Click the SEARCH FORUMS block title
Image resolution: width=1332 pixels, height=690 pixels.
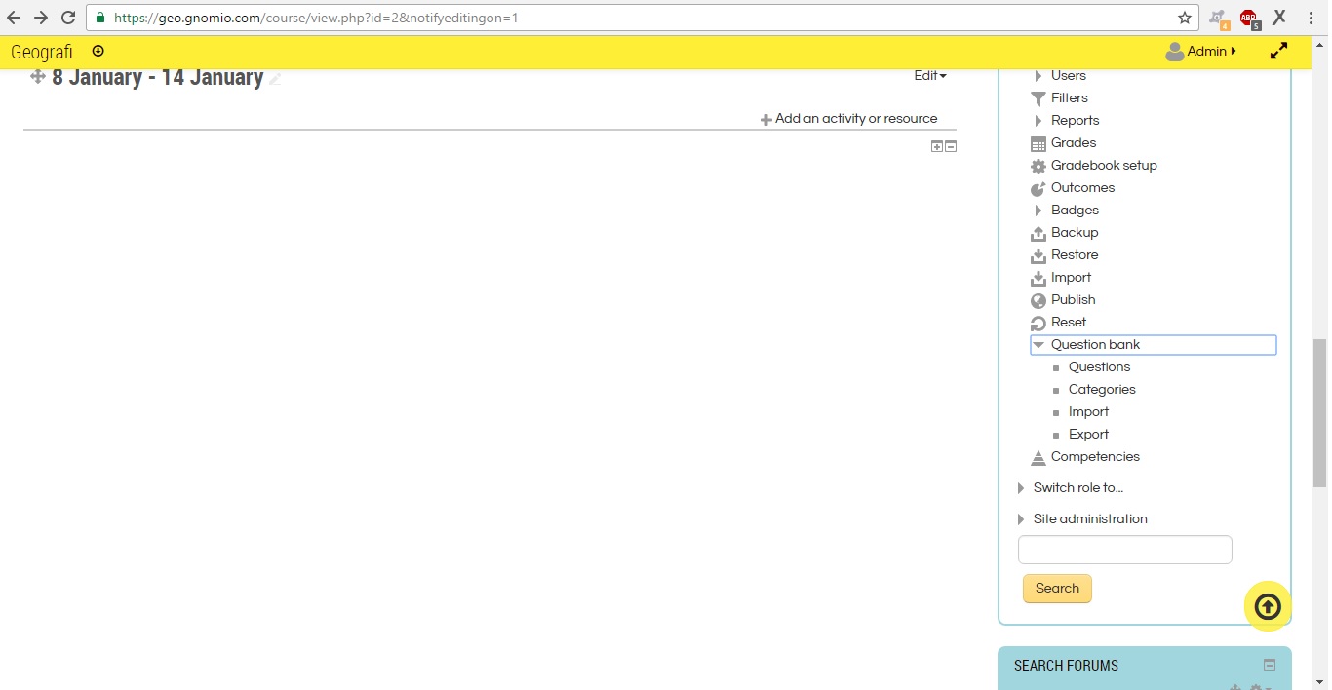pyautogui.click(x=1066, y=666)
